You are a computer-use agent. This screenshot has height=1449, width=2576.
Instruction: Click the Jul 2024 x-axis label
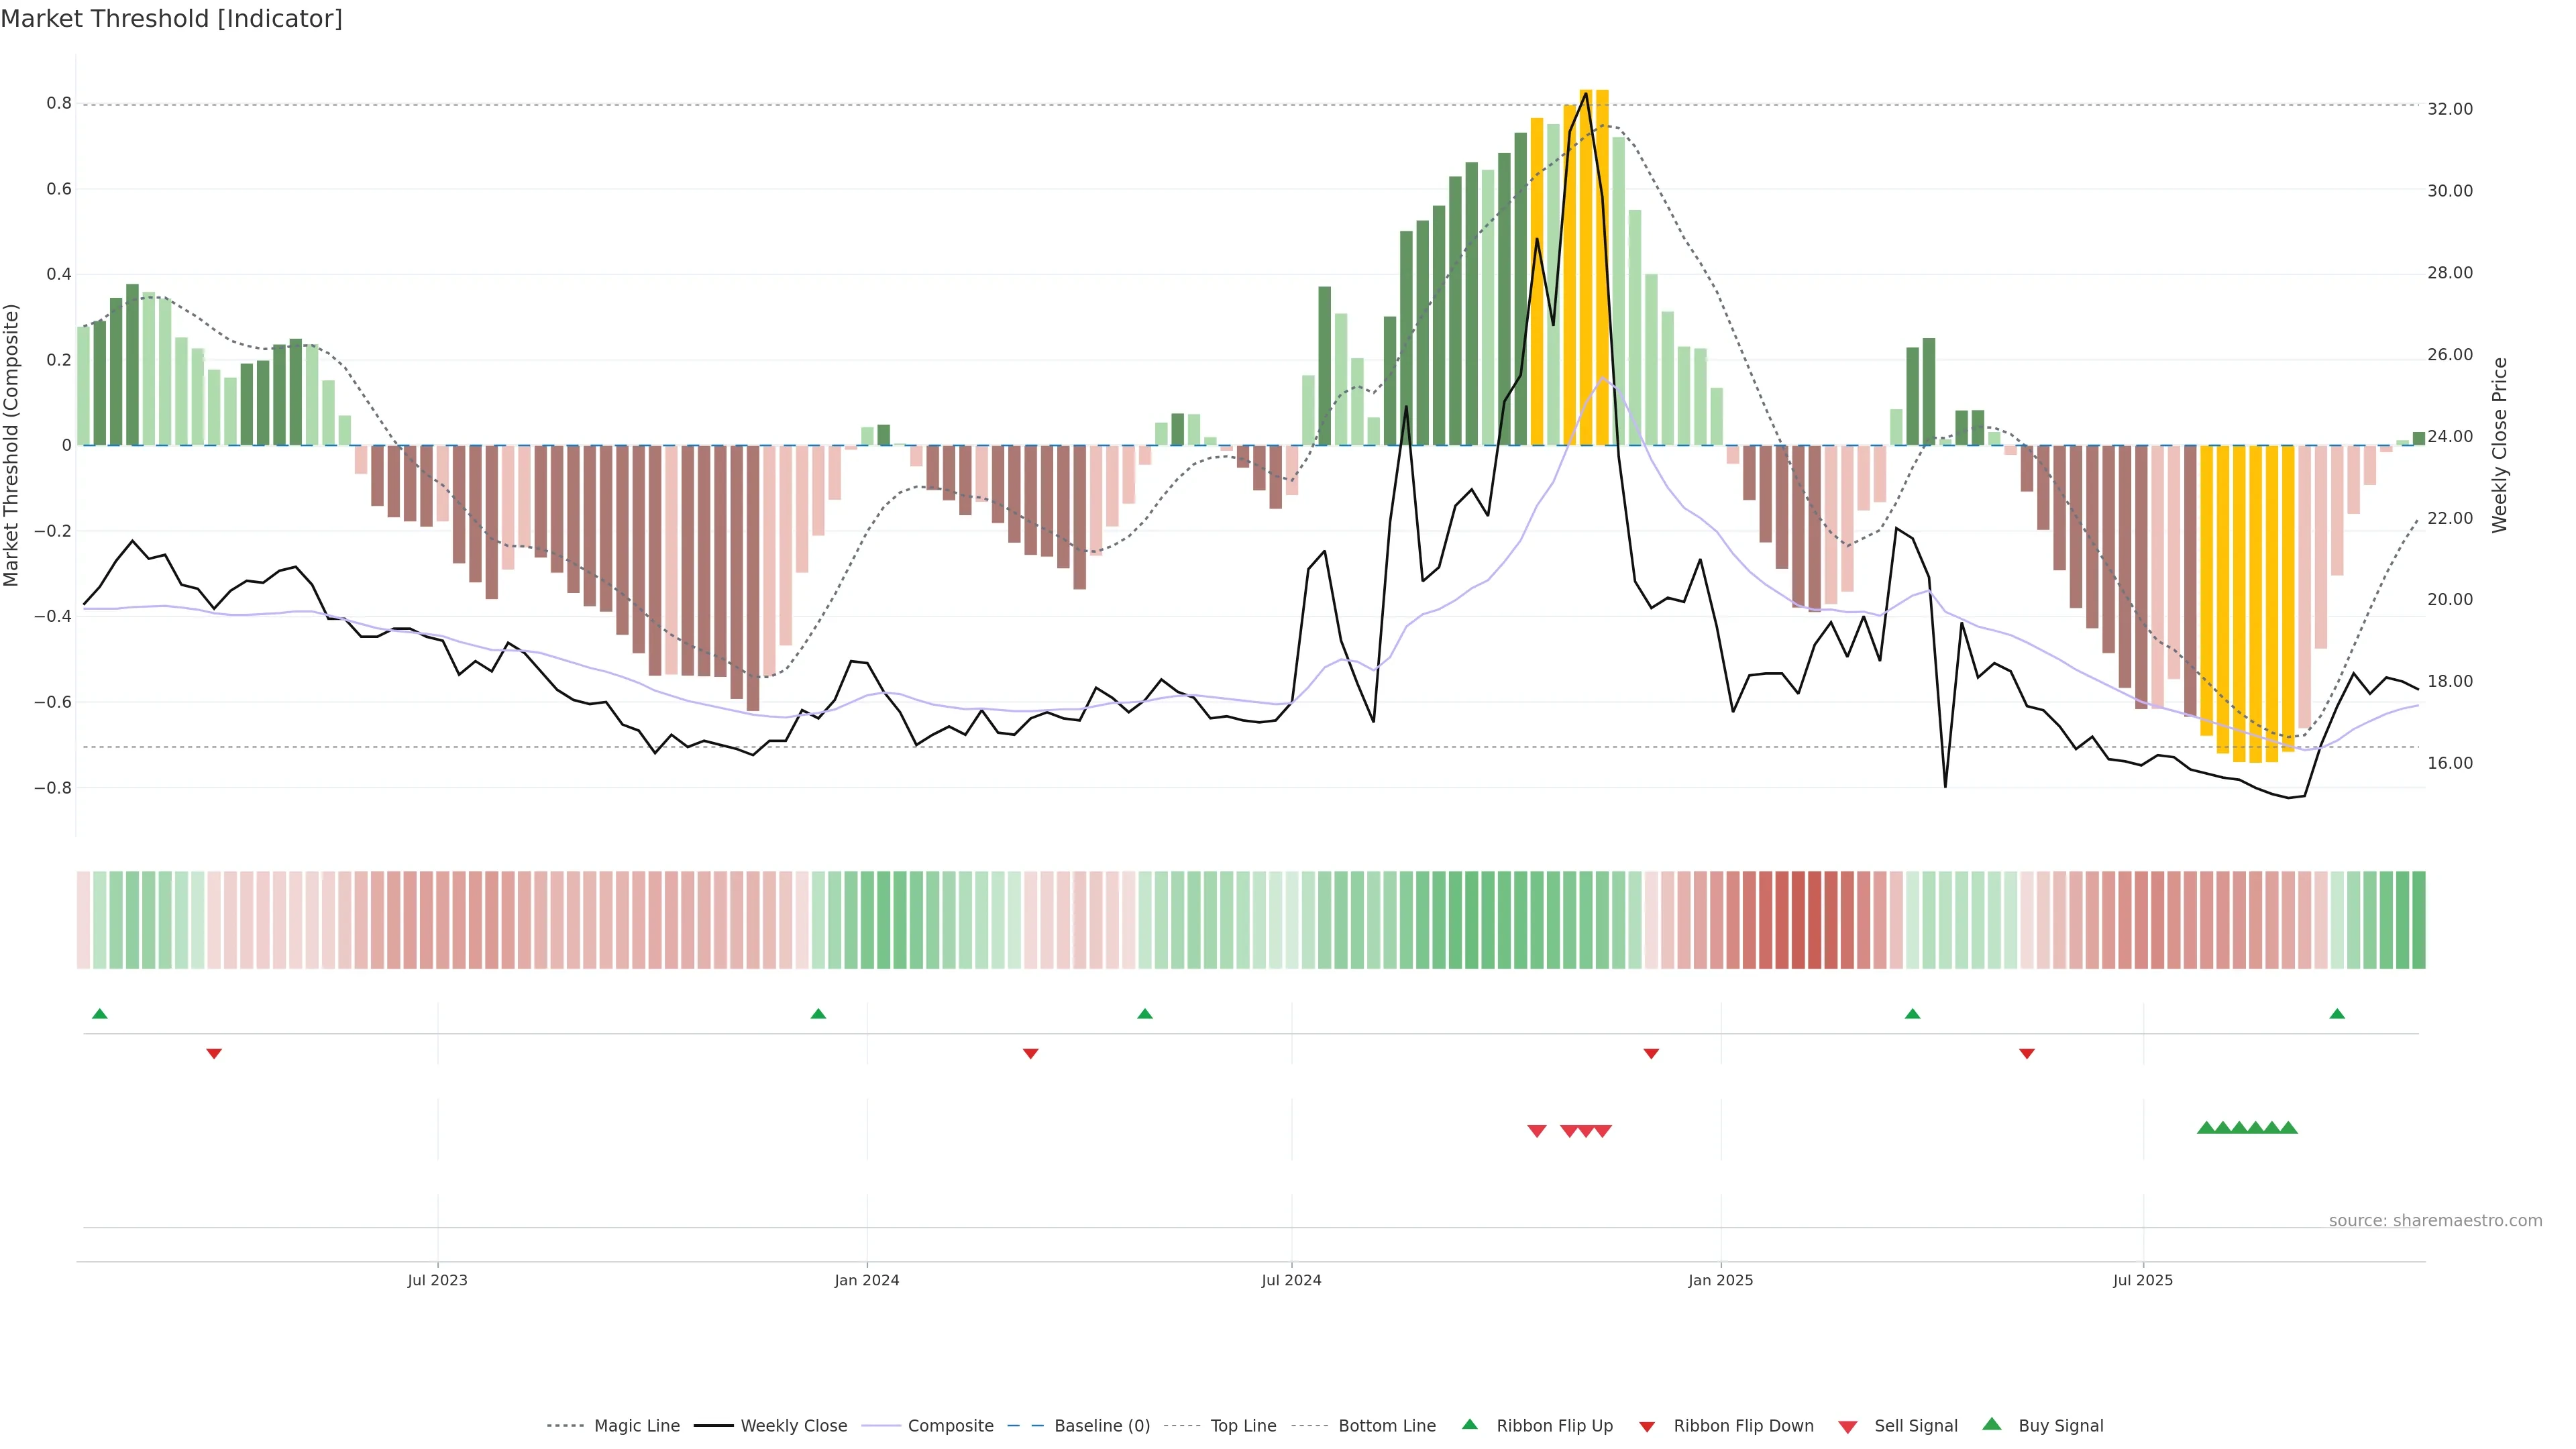point(1291,1280)
